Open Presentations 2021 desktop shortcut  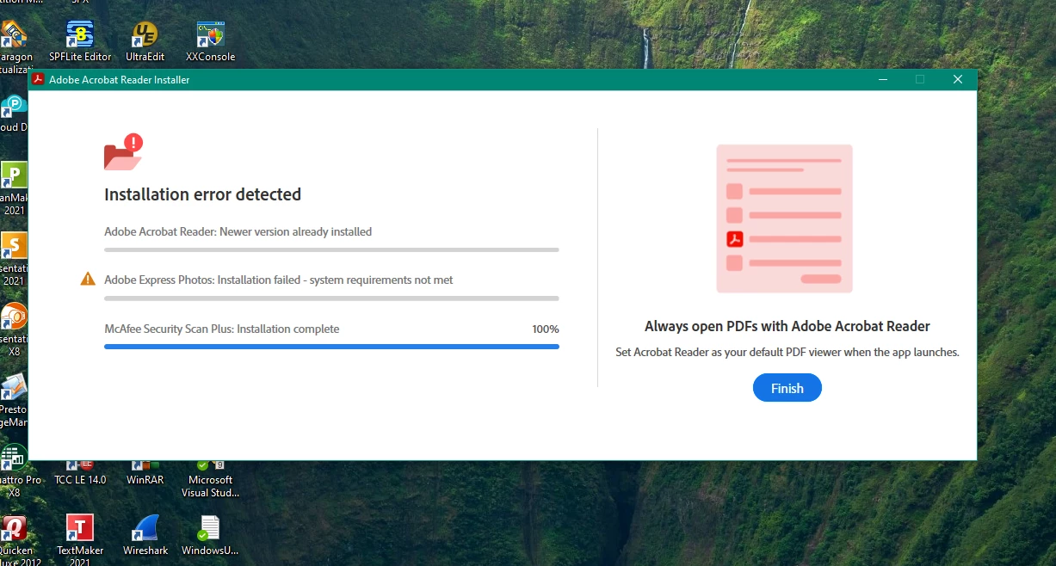click(14, 258)
